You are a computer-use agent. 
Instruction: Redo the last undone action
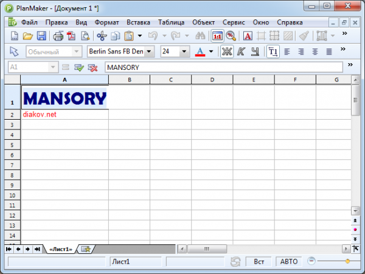point(176,36)
